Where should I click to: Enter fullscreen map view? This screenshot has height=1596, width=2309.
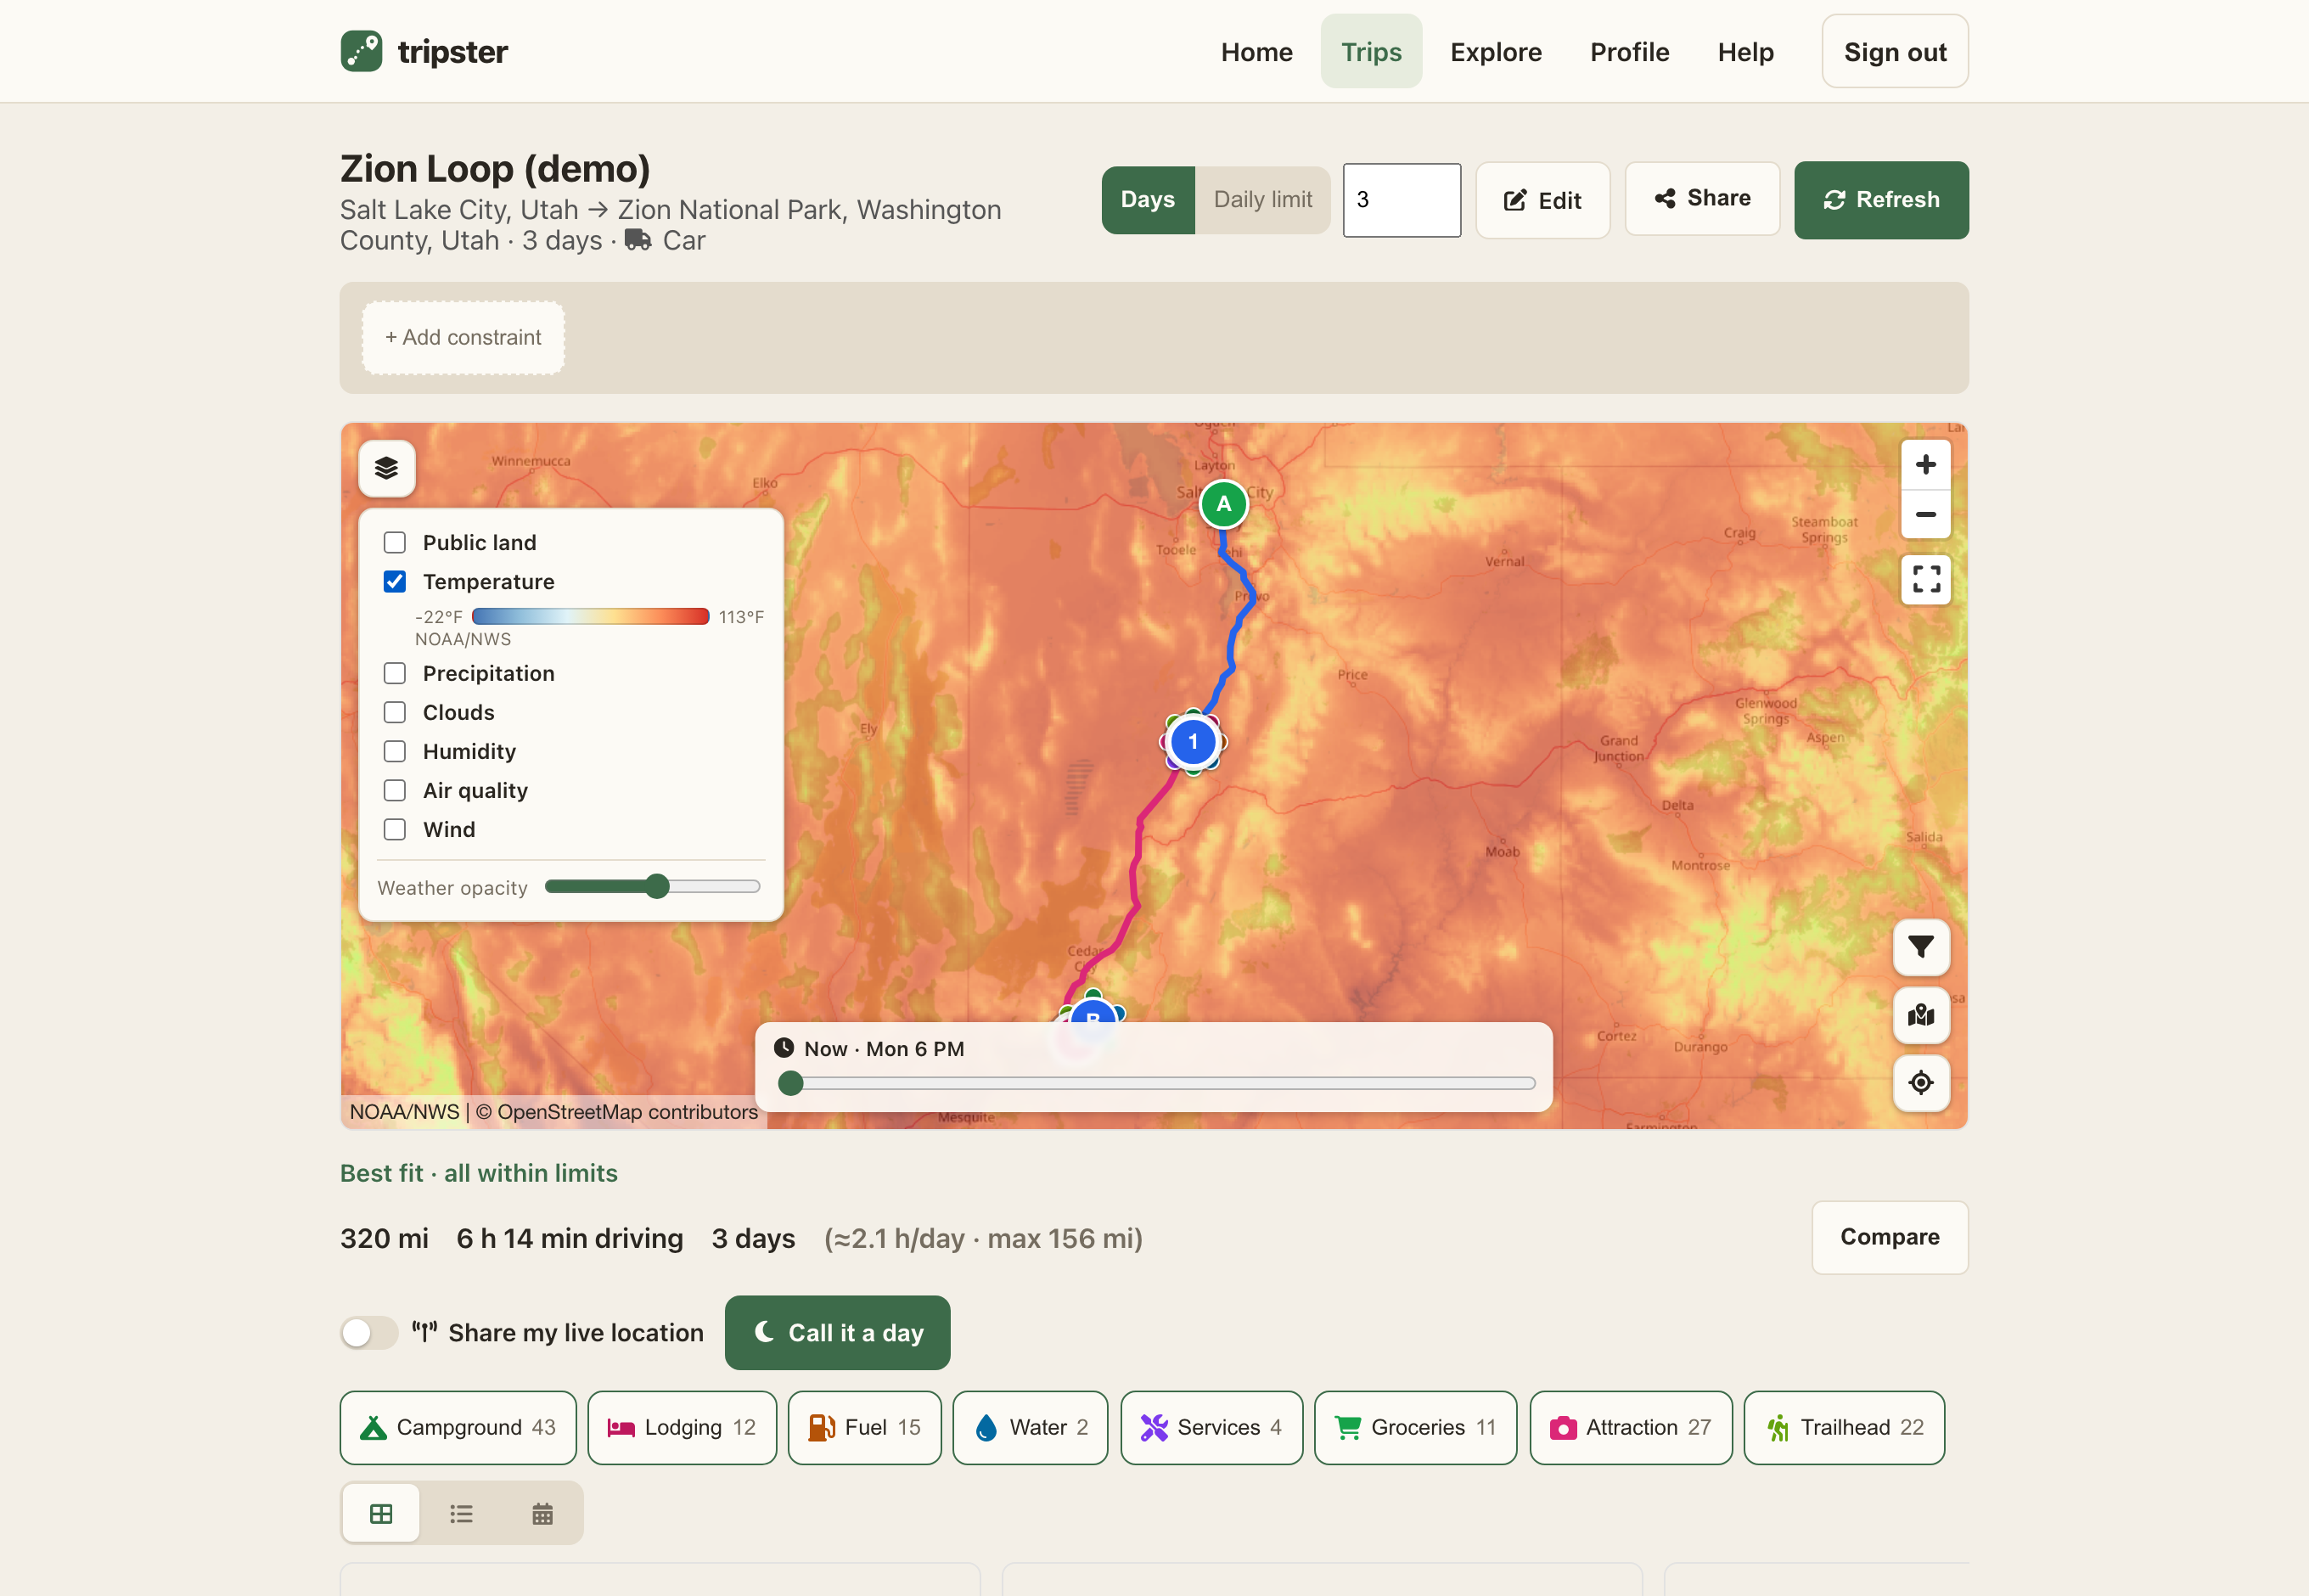(1925, 579)
